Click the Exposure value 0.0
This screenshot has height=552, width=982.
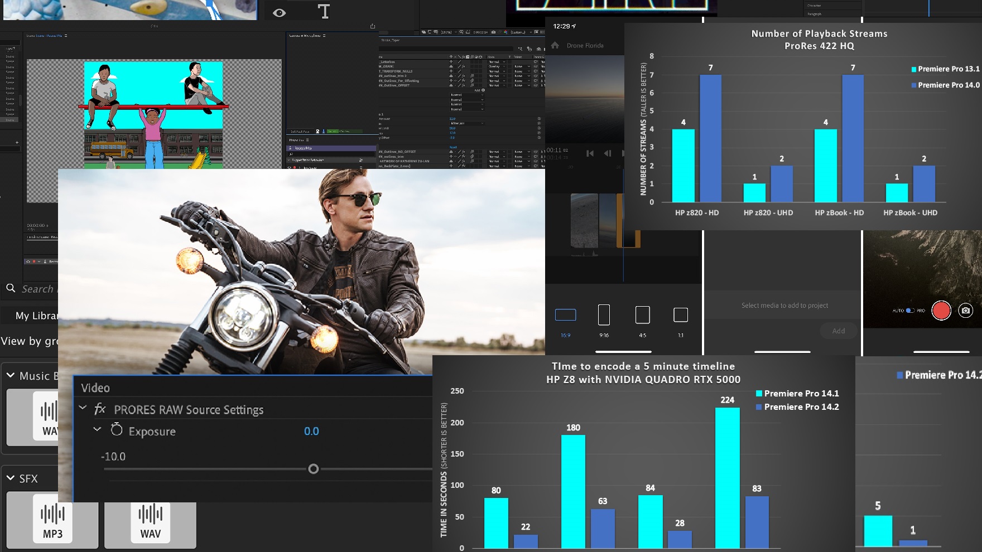(x=311, y=431)
